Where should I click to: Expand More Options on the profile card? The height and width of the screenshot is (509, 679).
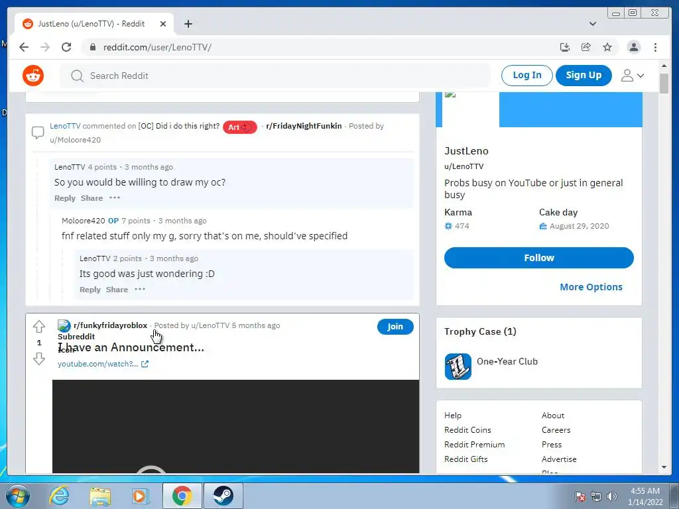(591, 287)
